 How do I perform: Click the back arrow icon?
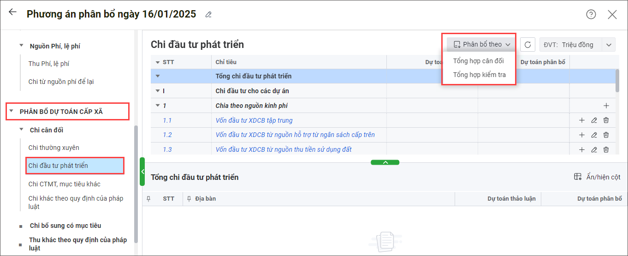[12, 12]
